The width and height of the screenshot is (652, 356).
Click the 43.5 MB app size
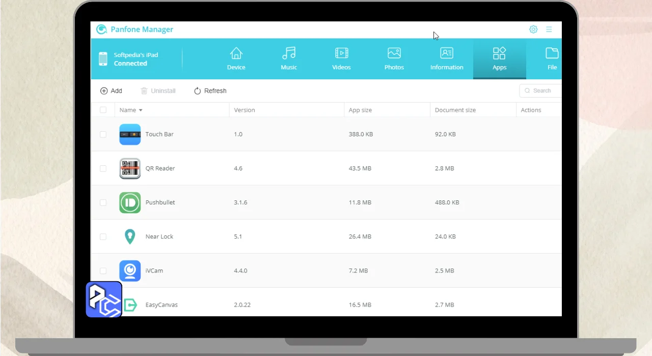(x=360, y=168)
